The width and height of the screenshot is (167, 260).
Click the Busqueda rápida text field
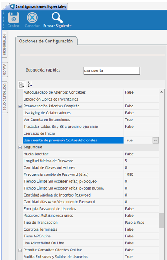112,71
